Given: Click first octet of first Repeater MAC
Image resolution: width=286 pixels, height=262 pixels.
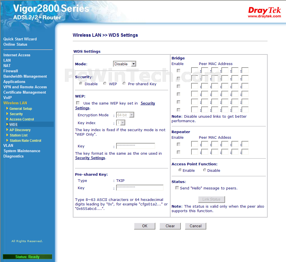Looking at the screenshot, I should pyautogui.click(x=194, y=144).
